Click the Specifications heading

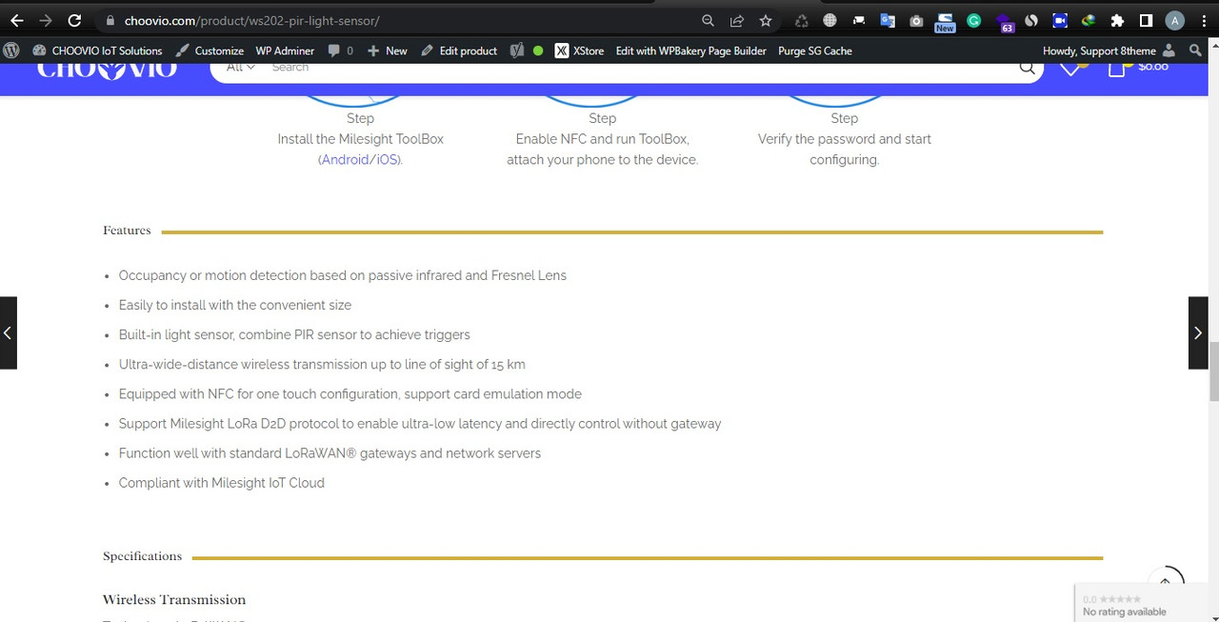[142, 556]
